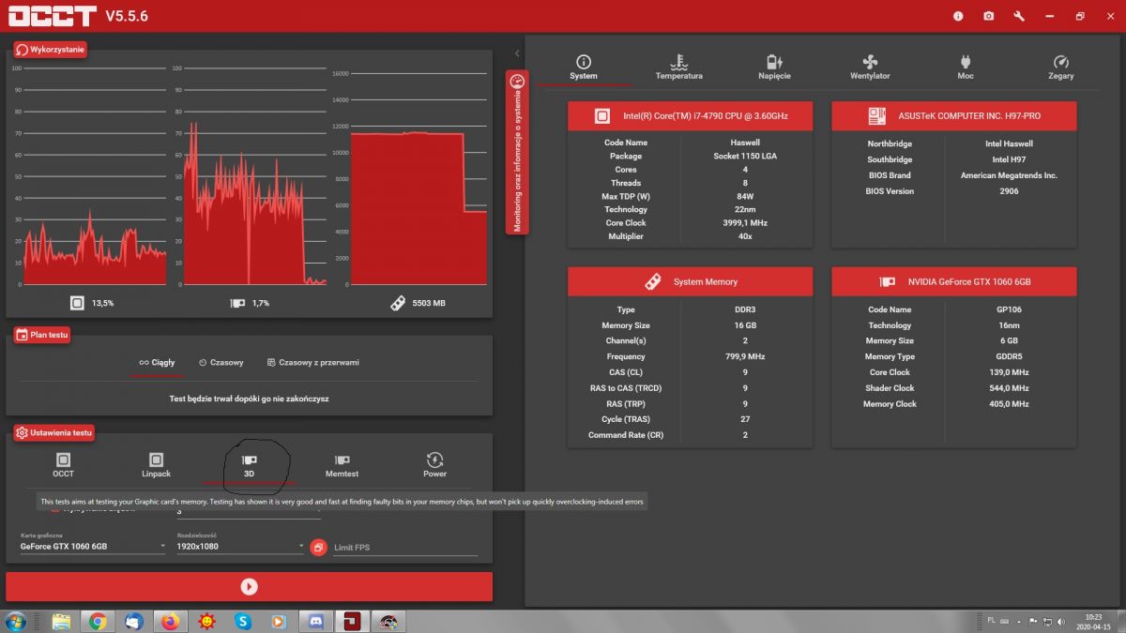The height and width of the screenshot is (633, 1126).
Task: Click the Wykorzystanie section header
Action: [x=51, y=49]
